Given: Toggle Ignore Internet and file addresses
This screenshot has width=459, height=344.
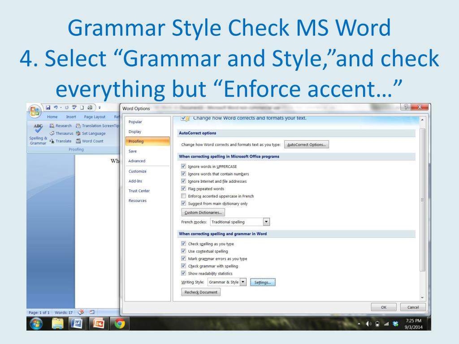Looking at the screenshot, I should [x=183, y=181].
